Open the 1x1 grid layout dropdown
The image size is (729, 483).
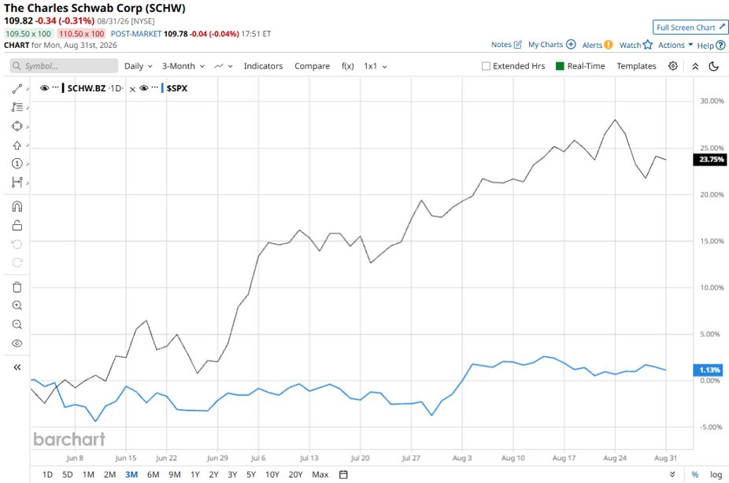pos(376,66)
